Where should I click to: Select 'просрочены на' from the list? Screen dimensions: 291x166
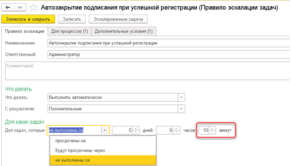point(70,141)
